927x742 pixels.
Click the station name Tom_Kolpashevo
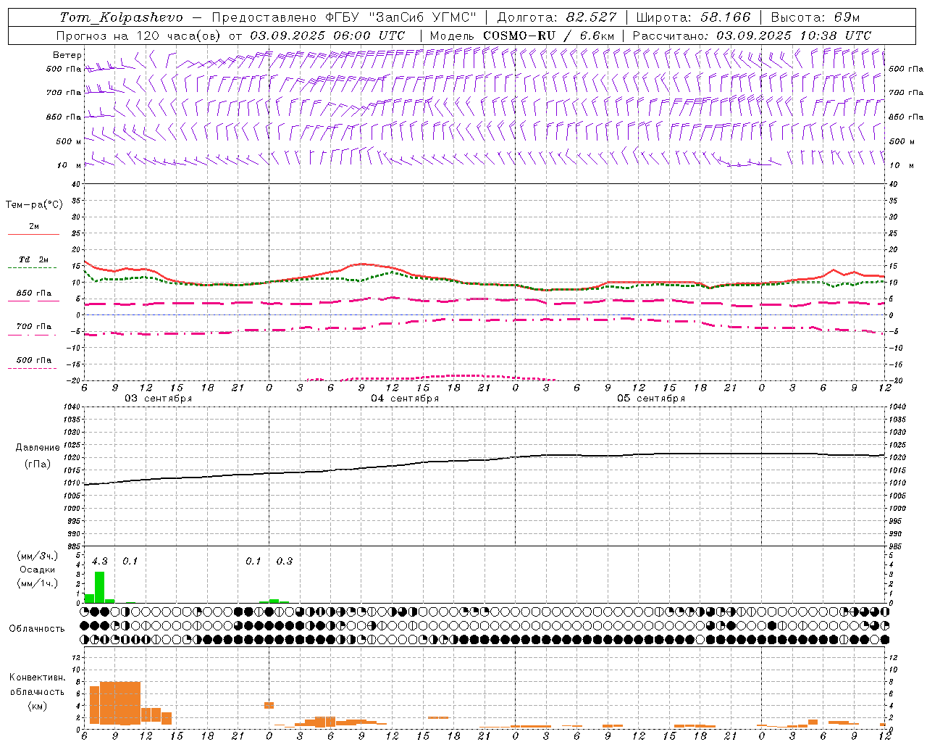coord(121,17)
